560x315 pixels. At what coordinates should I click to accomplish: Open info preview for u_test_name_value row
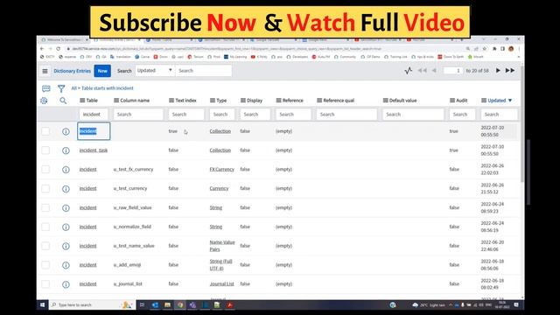click(66, 246)
